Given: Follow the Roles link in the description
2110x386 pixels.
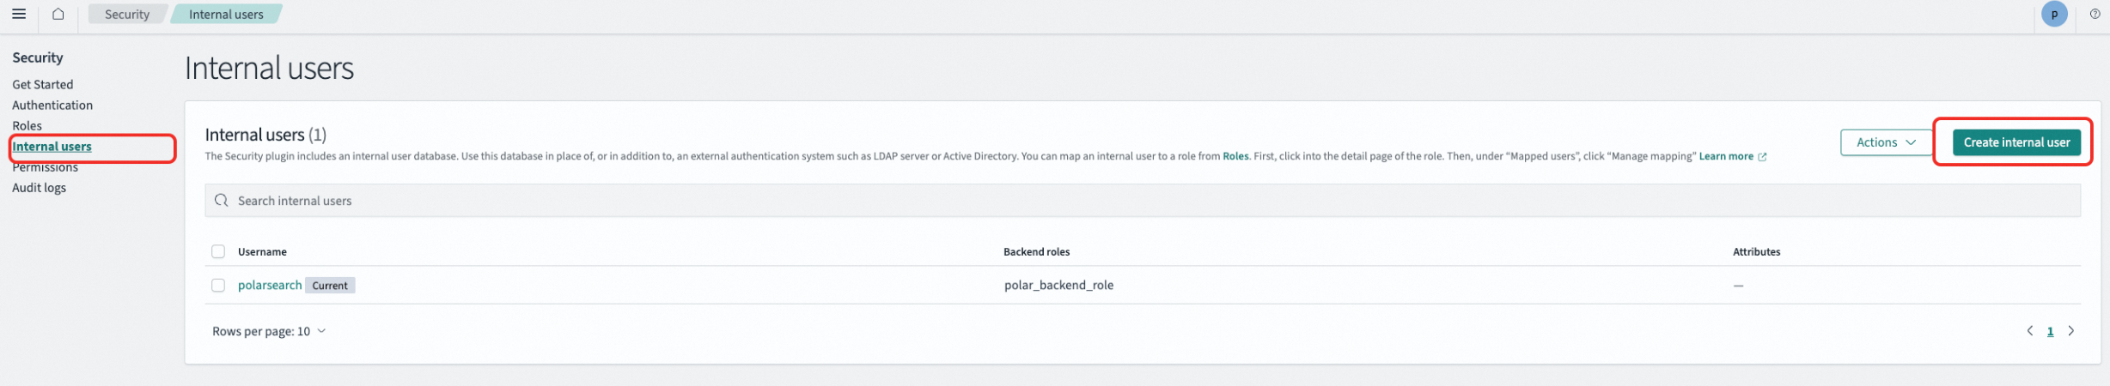Looking at the screenshot, I should click(1235, 156).
